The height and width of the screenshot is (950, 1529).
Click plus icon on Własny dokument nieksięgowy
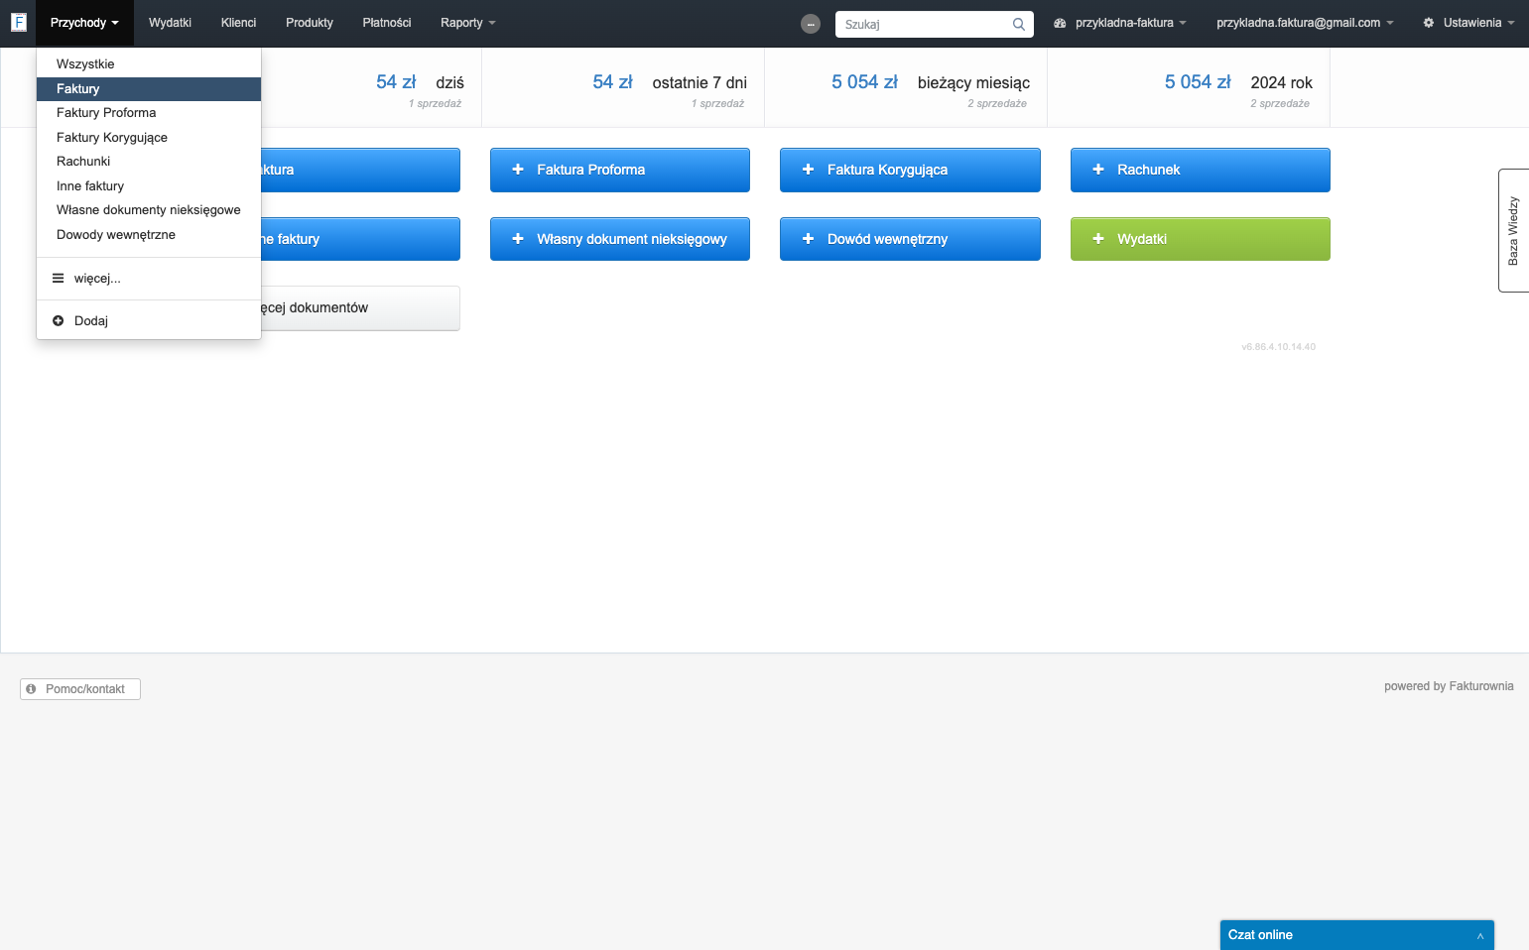click(x=518, y=239)
